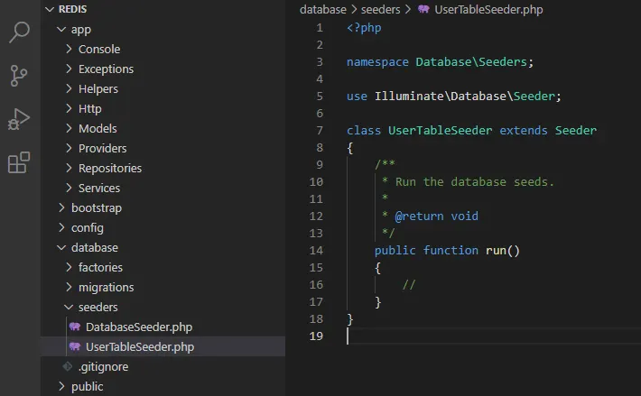Expand the Exceptions folder
This screenshot has width=641, height=396.
[x=69, y=69]
